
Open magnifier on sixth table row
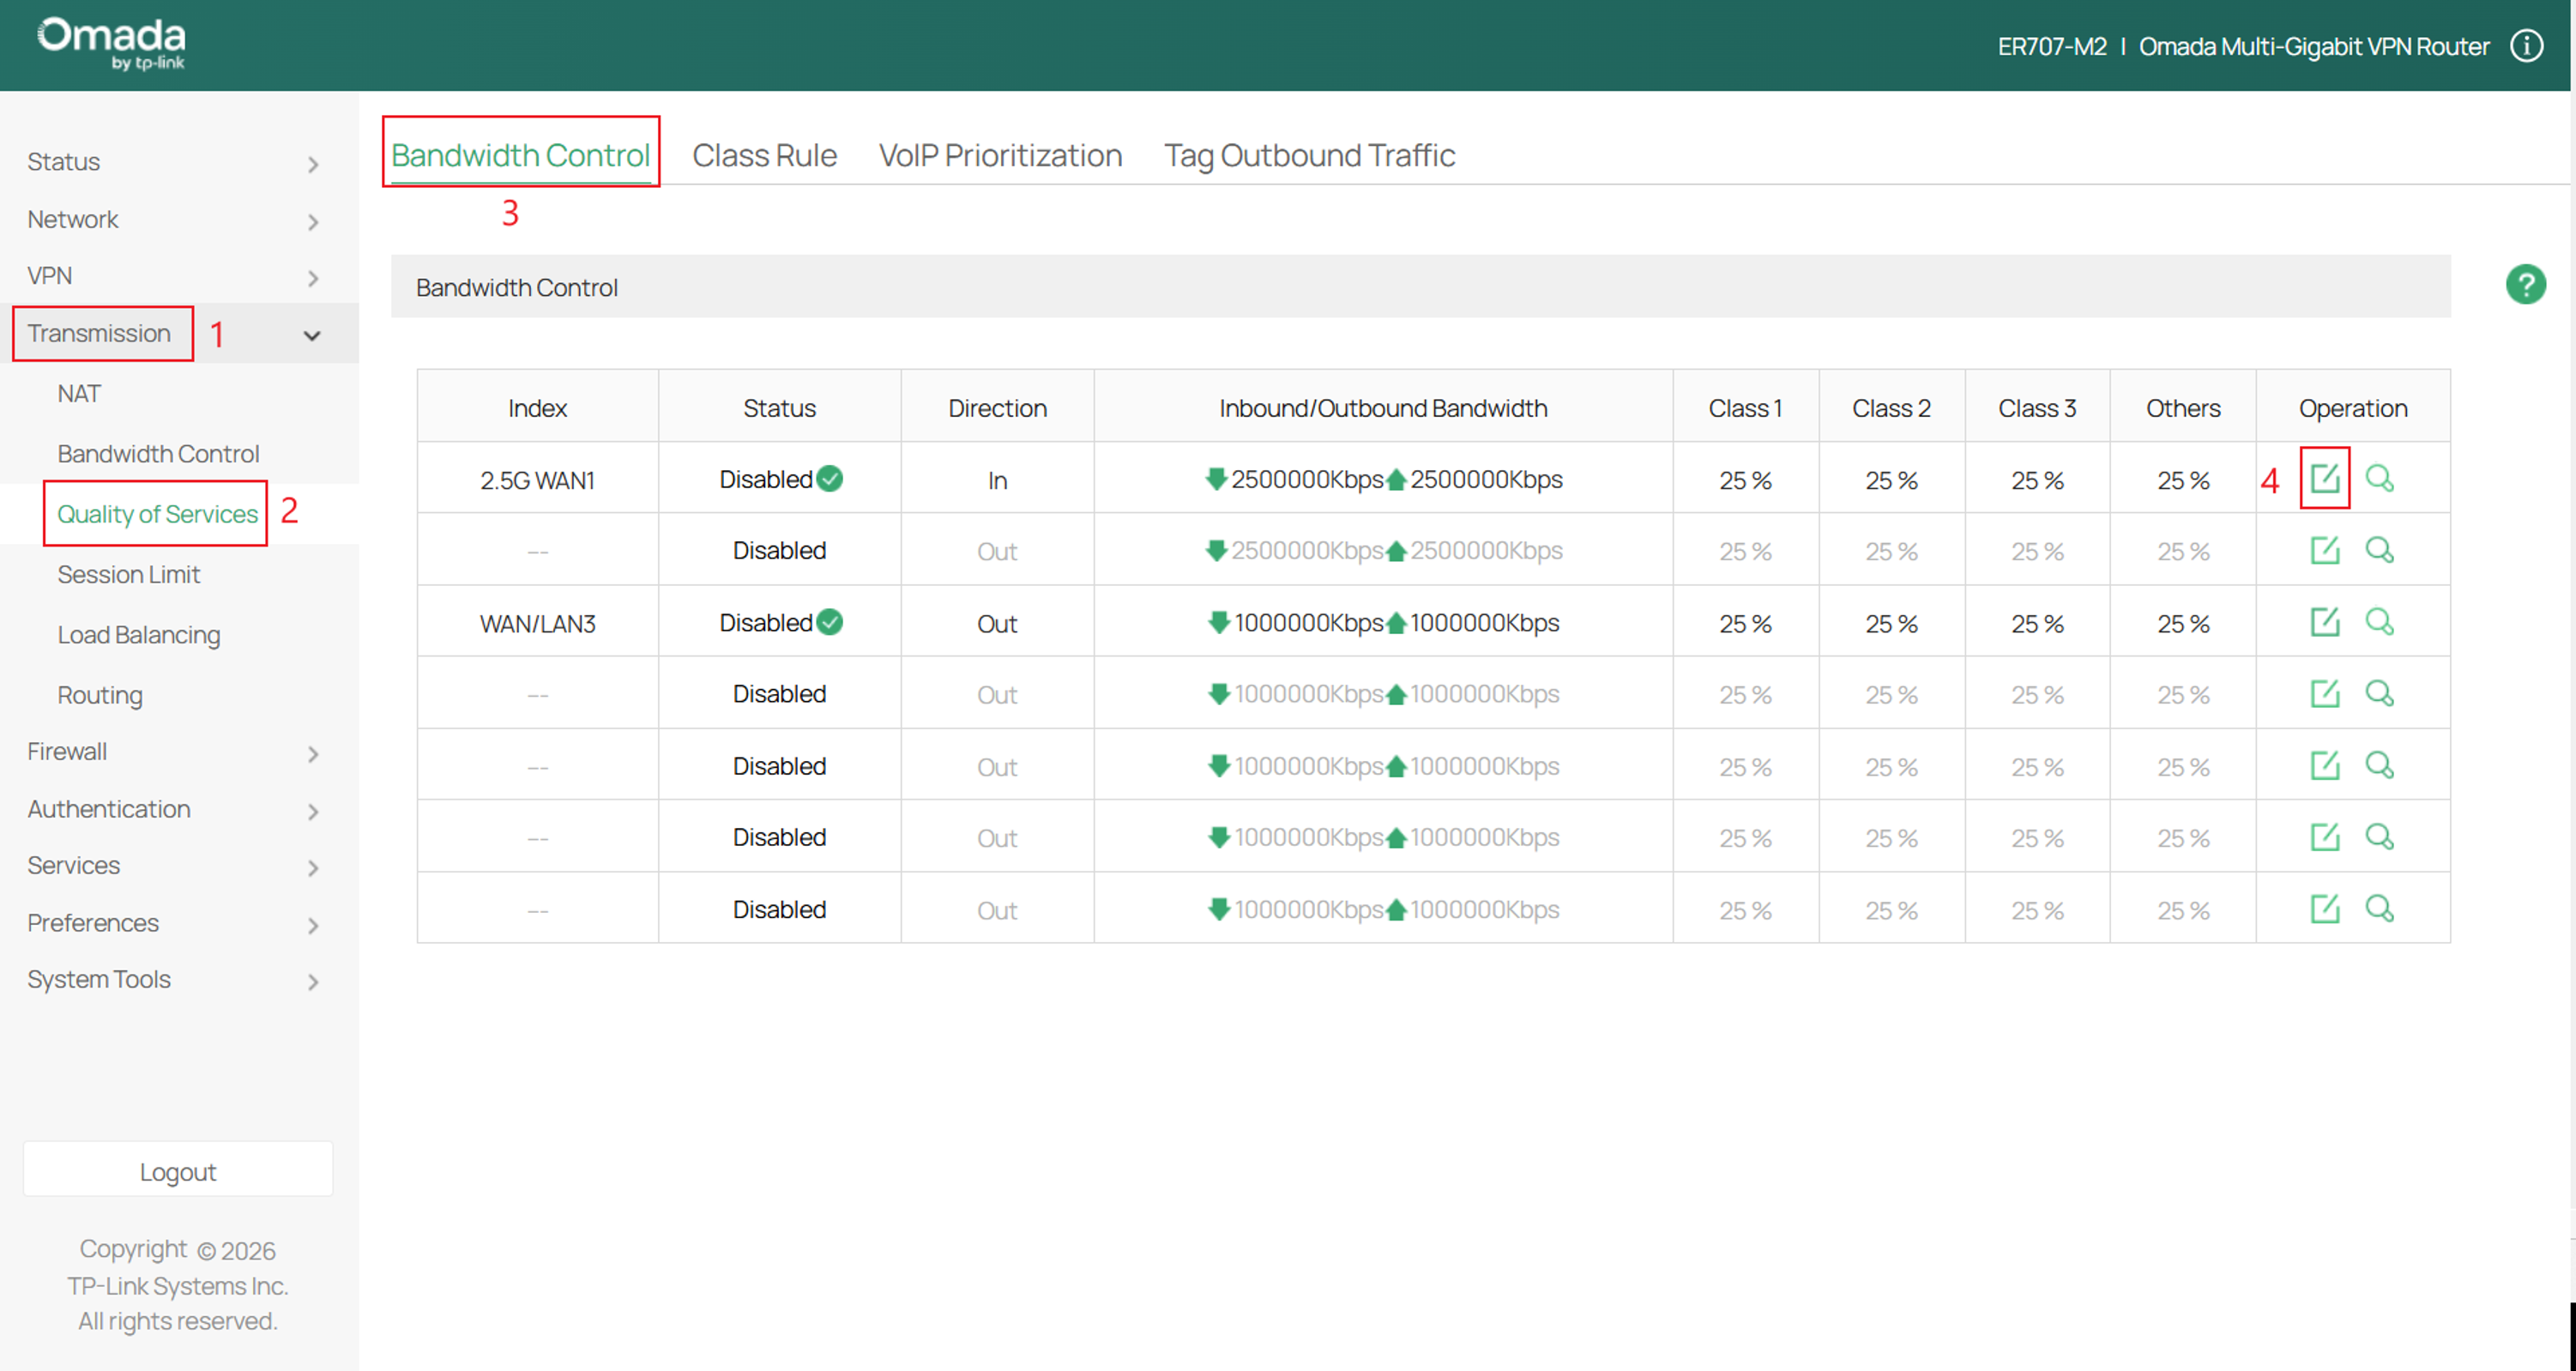click(x=2379, y=836)
